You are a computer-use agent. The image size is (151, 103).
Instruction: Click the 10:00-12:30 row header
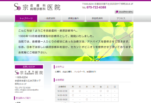pyautogui.click(x=62, y=91)
